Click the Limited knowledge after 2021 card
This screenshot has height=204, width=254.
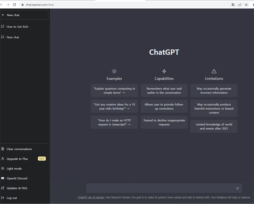tap(214, 126)
